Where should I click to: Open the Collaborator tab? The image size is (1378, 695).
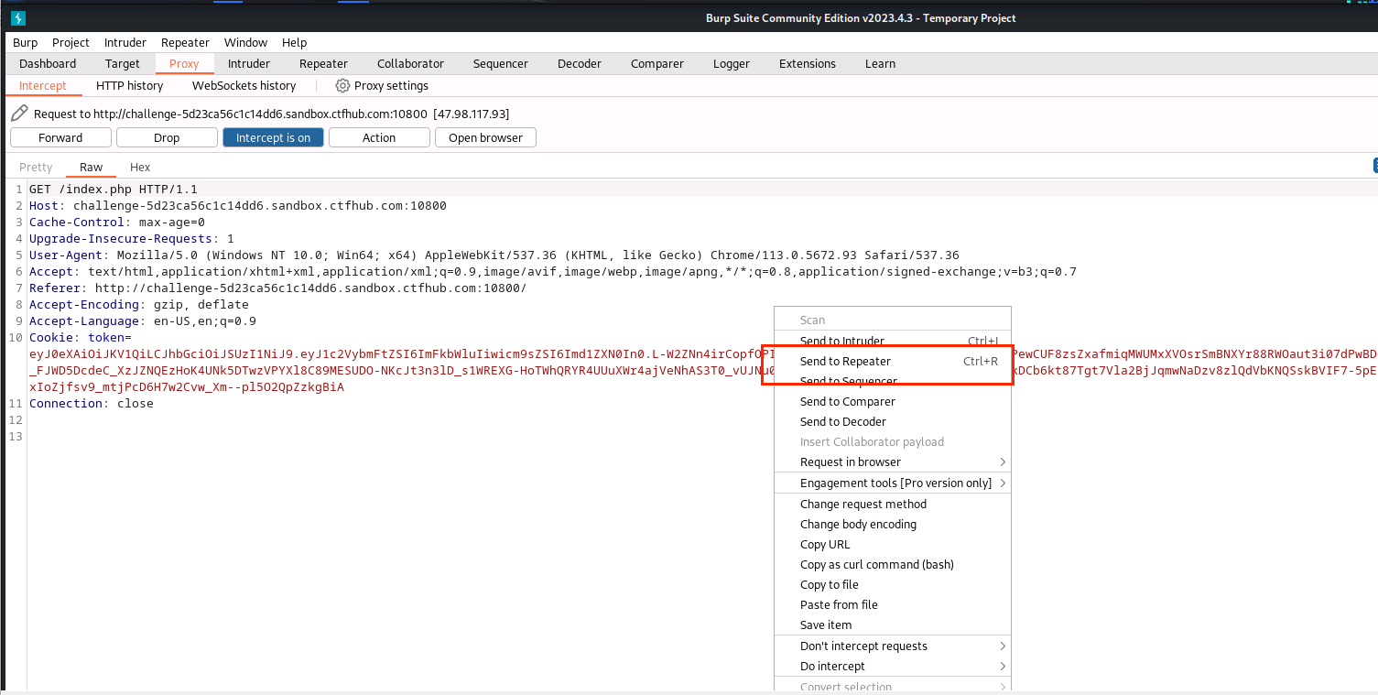(x=410, y=63)
